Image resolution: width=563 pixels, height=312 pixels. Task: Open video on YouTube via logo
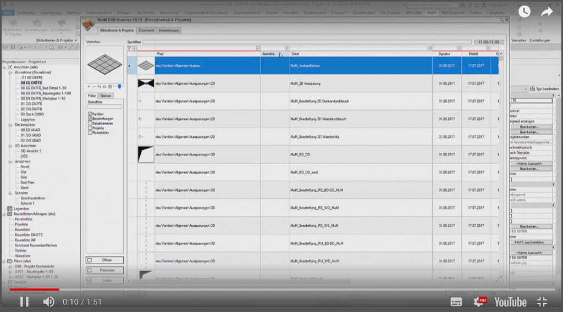click(x=510, y=302)
